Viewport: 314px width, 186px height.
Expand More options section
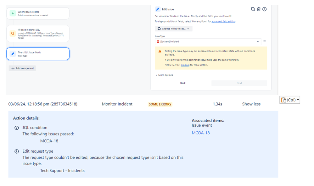[164, 75]
